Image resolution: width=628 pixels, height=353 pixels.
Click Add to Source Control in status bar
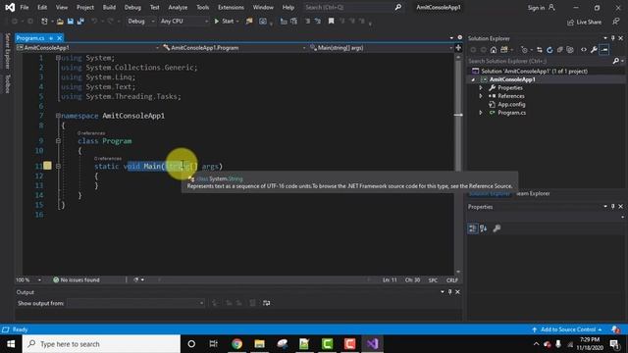click(567, 329)
